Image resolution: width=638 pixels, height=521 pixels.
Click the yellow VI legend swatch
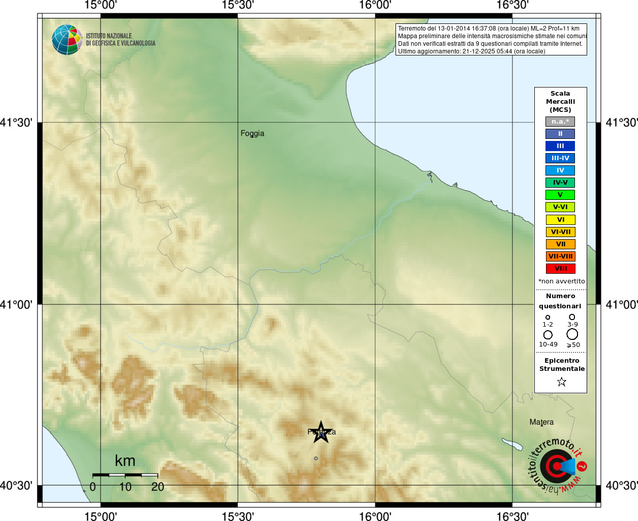pyautogui.click(x=561, y=220)
